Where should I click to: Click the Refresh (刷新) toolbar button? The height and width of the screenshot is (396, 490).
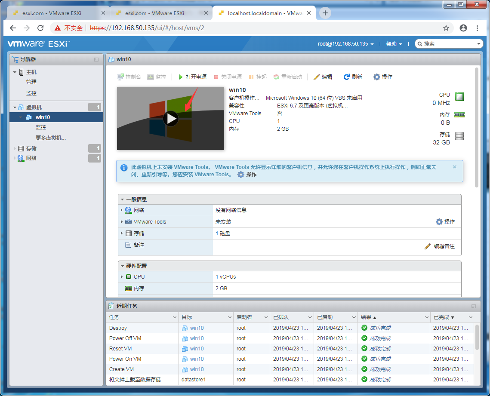tap(353, 77)
